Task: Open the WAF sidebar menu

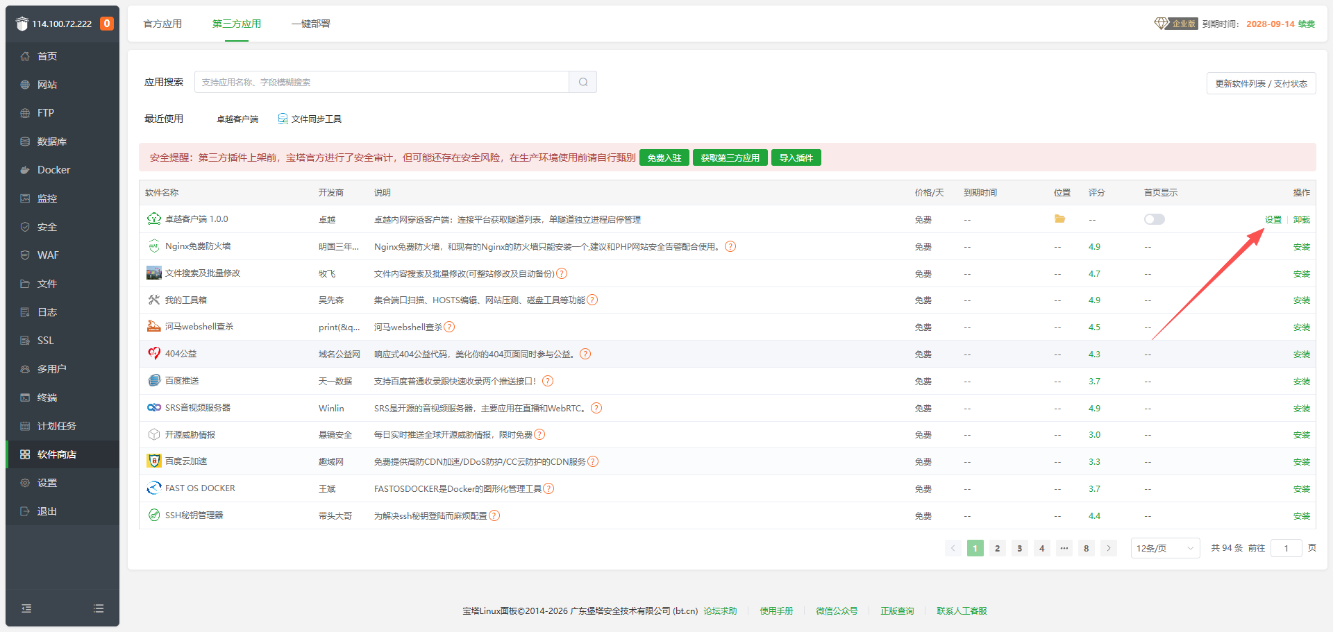Action: click(62, 255)
